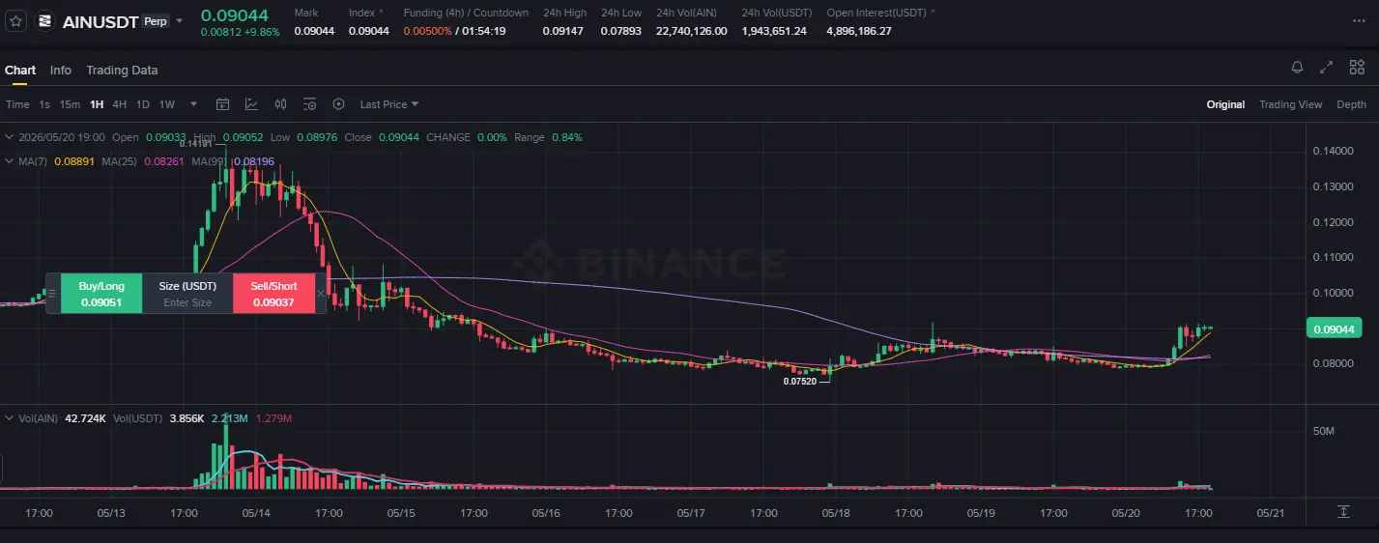The height and width of the screenshot is (543, 1379).
Task: Click the current price tag 0.09044 on axis
Action: [x=1334, y=329]
